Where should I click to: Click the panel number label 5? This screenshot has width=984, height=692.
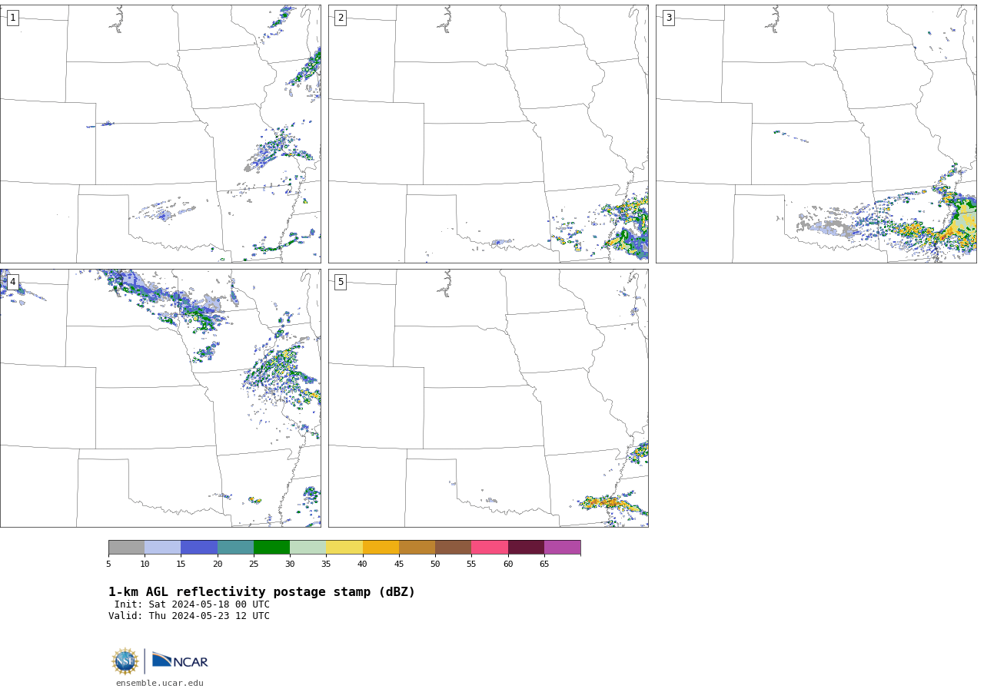341,282
